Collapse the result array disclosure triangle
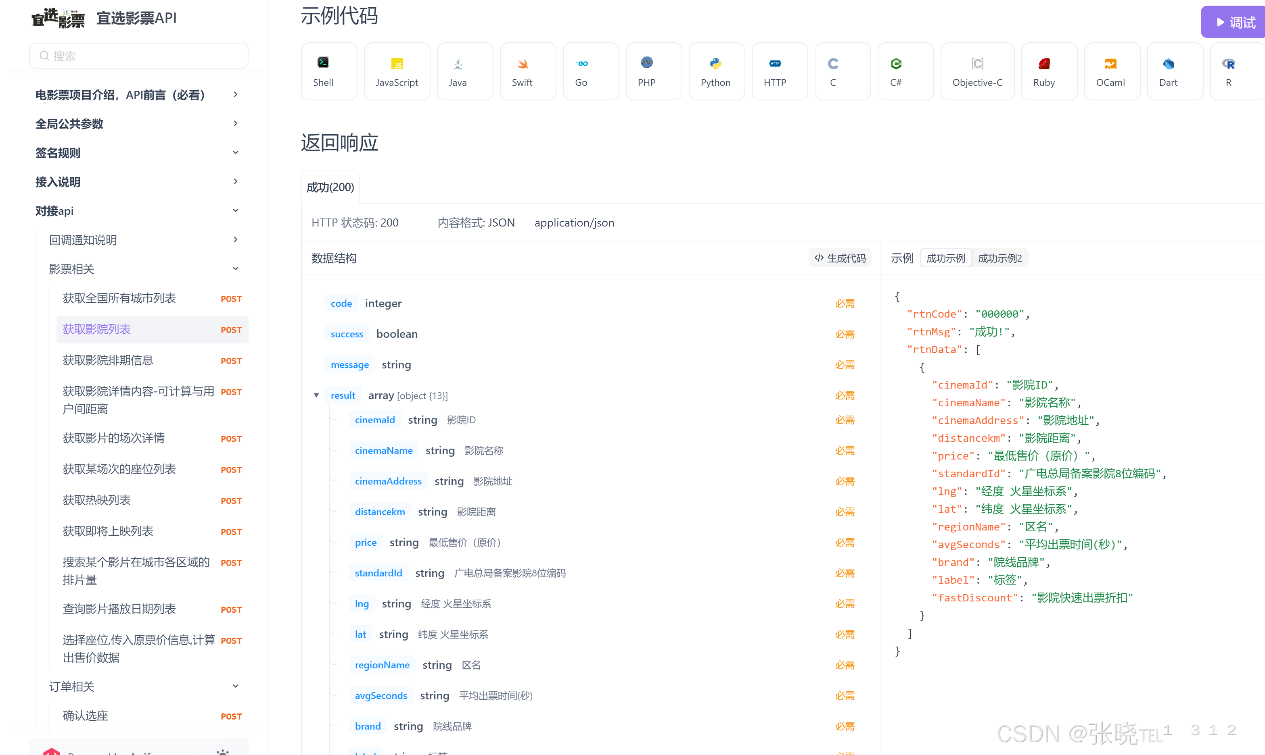The image size is (1265, 755). (x=316, y=395)
